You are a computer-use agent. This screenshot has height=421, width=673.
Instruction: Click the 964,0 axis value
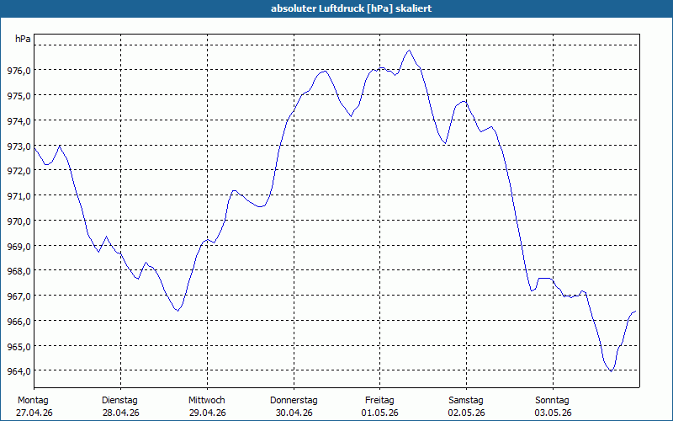19,371
